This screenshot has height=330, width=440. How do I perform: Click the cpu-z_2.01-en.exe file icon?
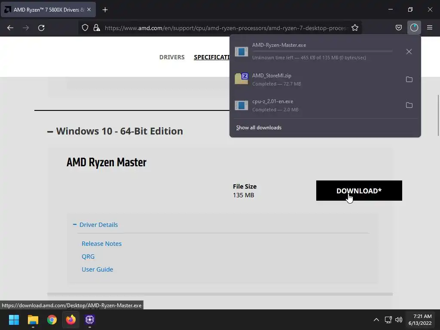click(x=241, y=106)
